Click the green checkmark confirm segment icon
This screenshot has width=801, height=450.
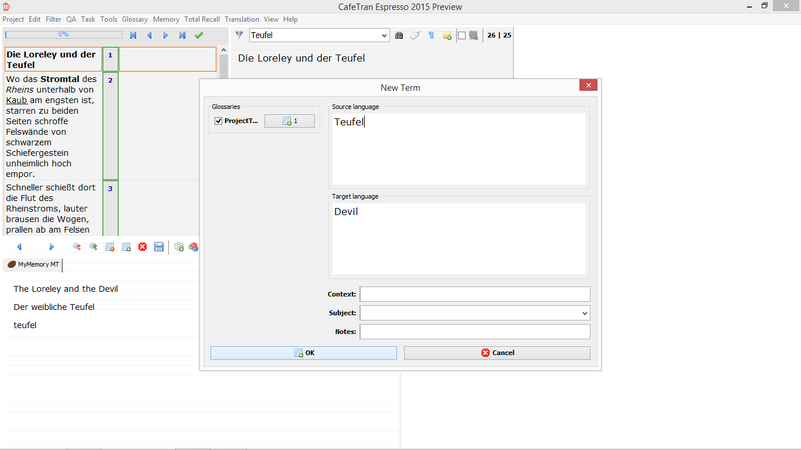199,35
